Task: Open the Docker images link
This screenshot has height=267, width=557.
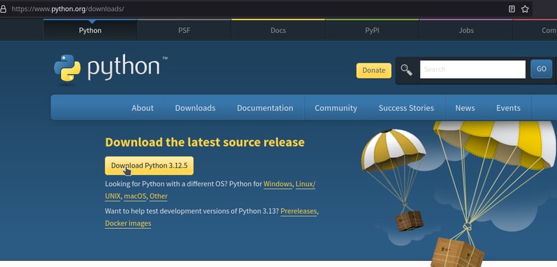Action: pos(128,223)
